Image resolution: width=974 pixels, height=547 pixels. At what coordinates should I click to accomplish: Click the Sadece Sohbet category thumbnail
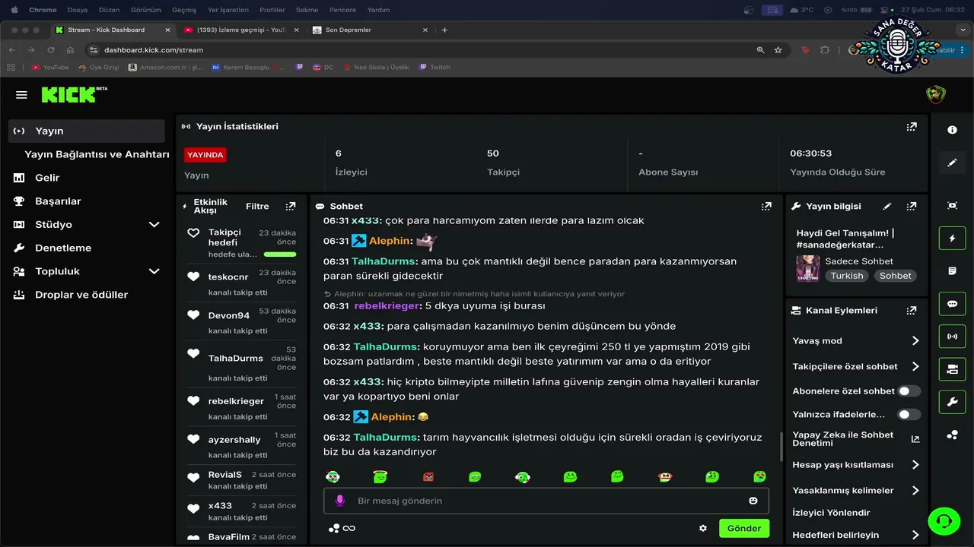(808, 268)
